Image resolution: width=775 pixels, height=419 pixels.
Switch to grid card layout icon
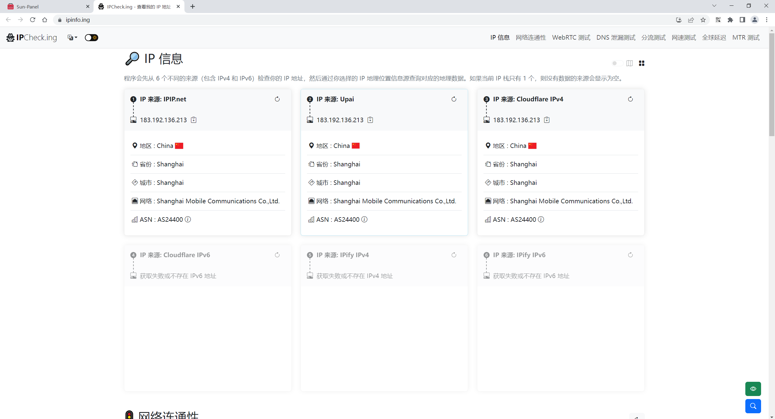click(x=641, y=63)
